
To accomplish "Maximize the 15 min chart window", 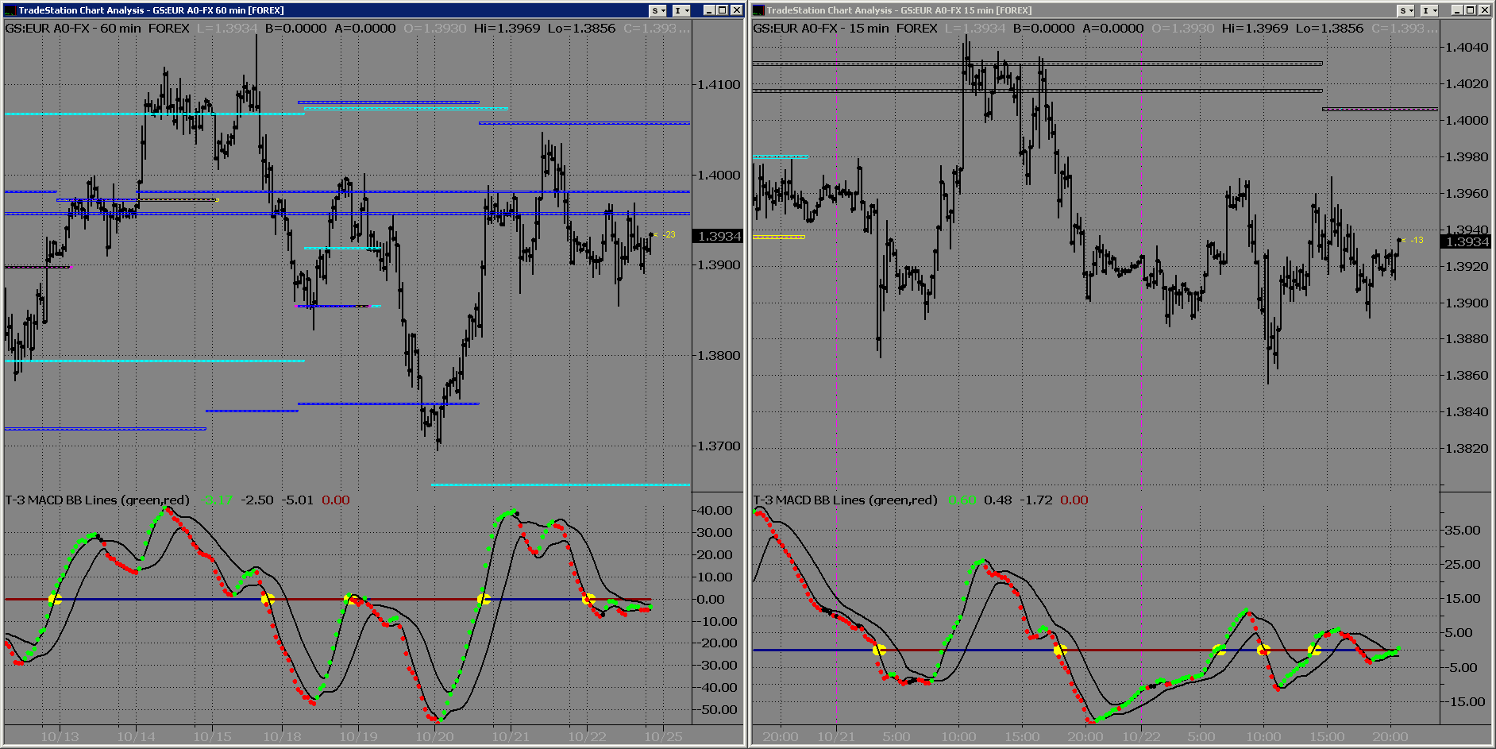I will tap(1470, 10).
